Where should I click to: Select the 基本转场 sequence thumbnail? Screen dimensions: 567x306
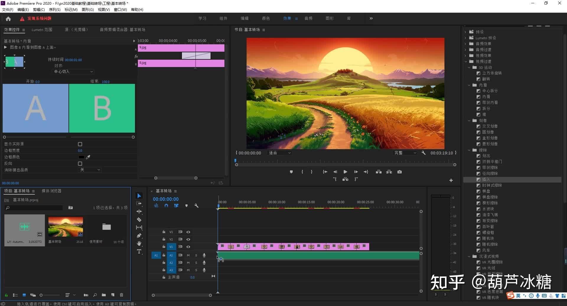pos(66,227)
